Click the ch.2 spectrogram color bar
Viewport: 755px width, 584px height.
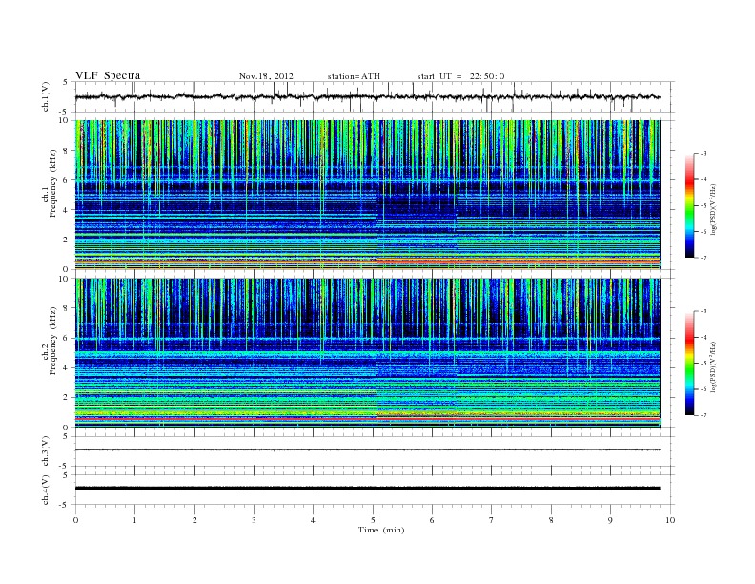689,363
